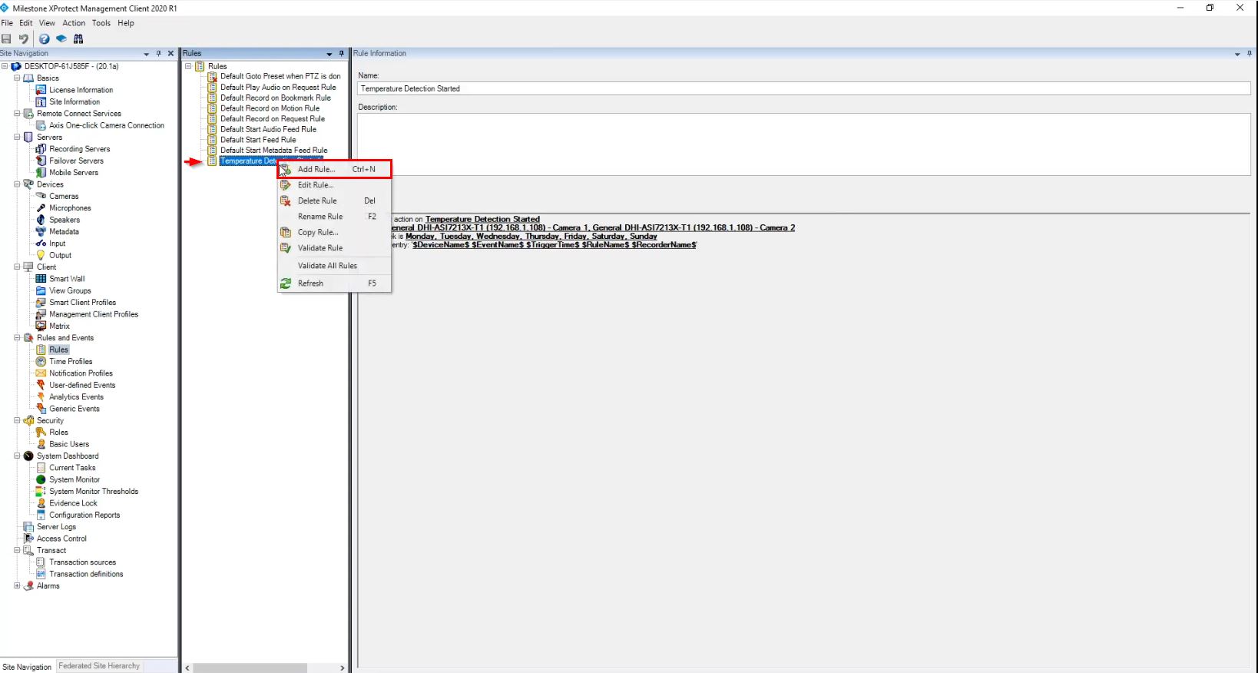The width and height of the screenshot is (1258, 673).
Task: Click the Notification Profiles envelope icon
Action: [x=41, y=373]
